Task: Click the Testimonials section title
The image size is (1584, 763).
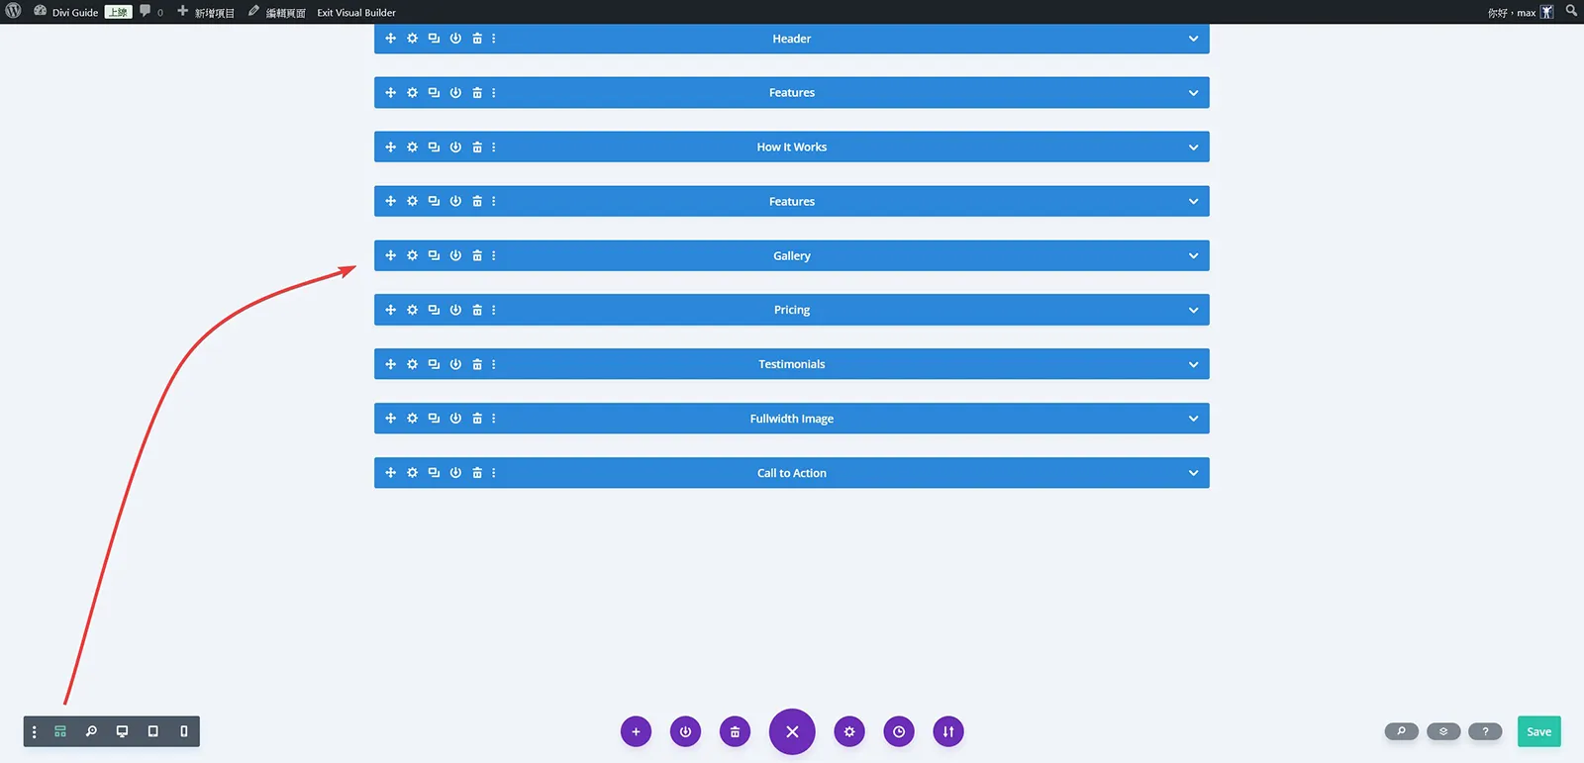Action: click(792, 364)
